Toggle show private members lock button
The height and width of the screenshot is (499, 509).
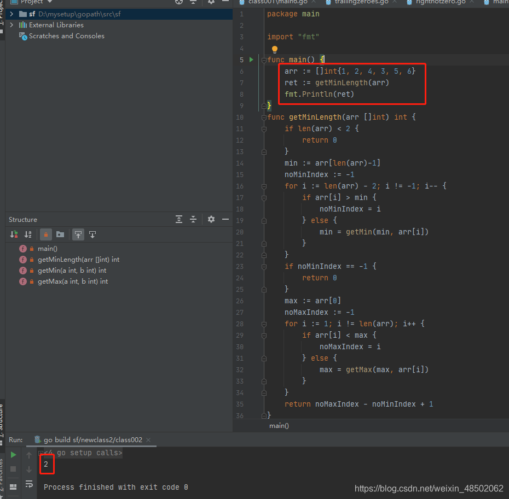pos(46,234)
